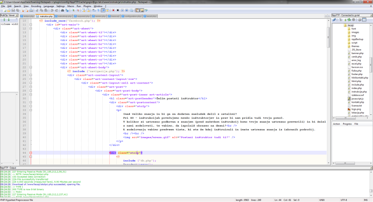Viewport: 373px width, 202px height.
Task: Toggle the indent guide toolbar button
Action: (103, 11)
